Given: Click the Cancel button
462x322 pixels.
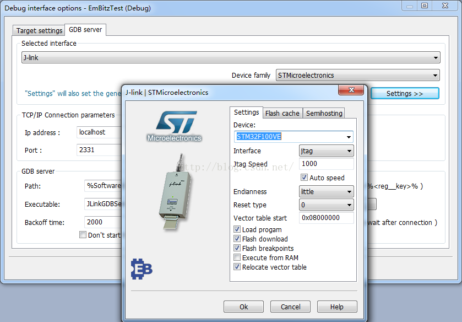Looking at the screenshot, I should click(291, 307).
